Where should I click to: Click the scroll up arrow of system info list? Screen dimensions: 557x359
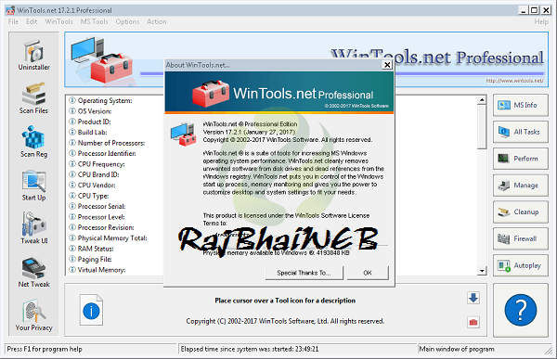click(x=482, y=100)
